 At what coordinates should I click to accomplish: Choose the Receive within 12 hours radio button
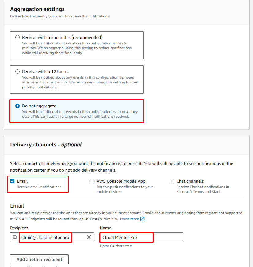[17, 72]
